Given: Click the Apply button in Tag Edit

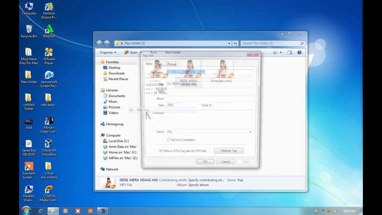Looking at the screenshot, I should [x=246, y=161].
